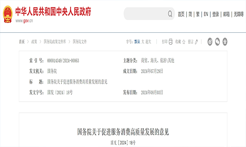Viewport: 246px width, 147px height.
Task: Click 国发〔2024〕18号 under the headline
Action: click(x=123, y=143)
